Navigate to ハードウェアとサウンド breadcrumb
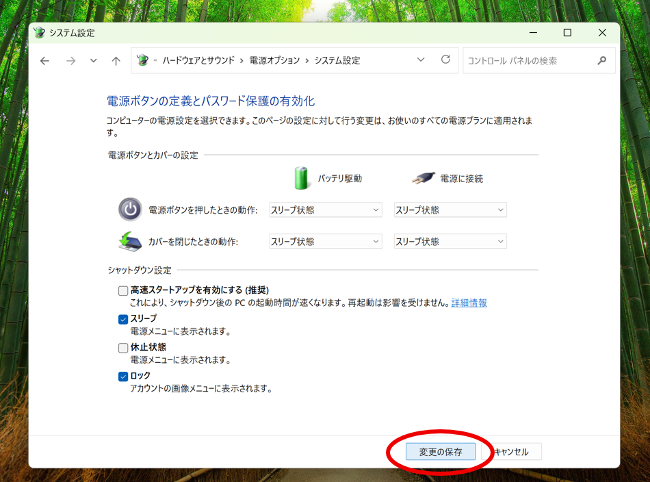The image size is (650, 482). tap(198, 60)
